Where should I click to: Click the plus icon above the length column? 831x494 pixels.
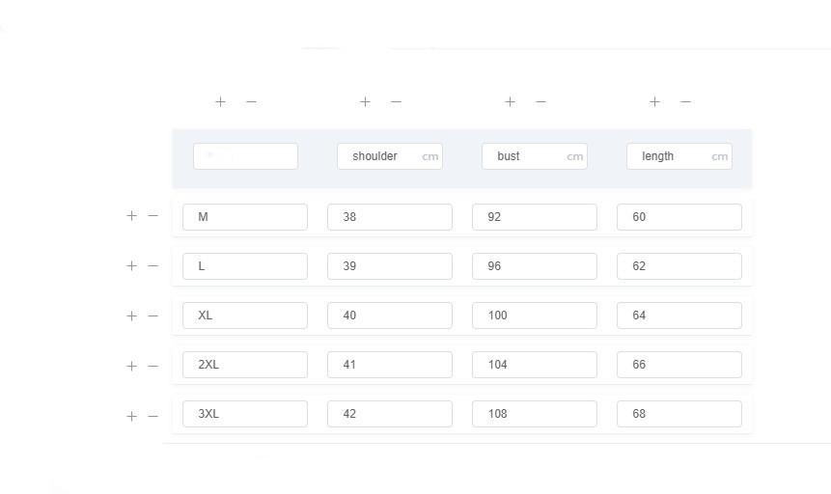click(x=654, y=101)
